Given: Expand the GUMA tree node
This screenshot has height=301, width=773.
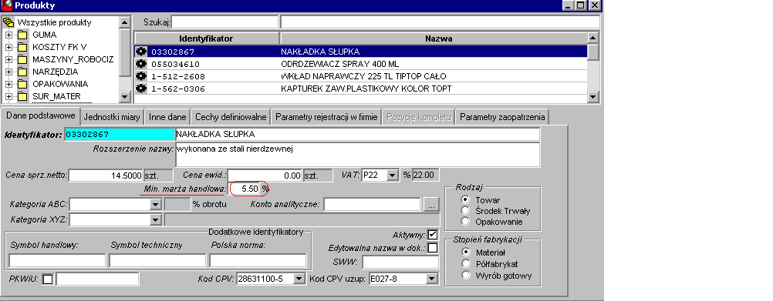Looking at the screenshot, I should (x=8, y=35).
